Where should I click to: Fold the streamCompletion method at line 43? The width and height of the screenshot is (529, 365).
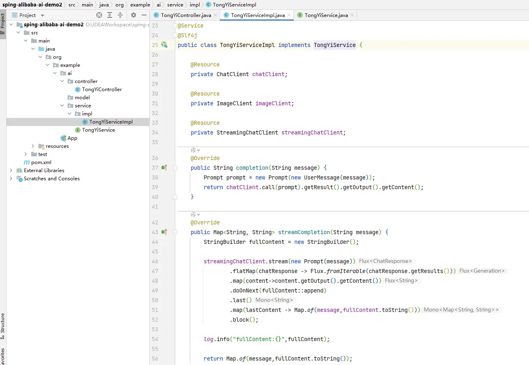tap(175, 232)
